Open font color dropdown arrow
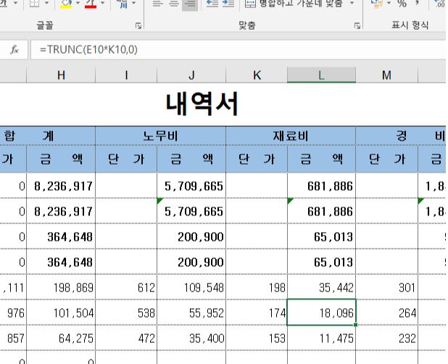This screenshot has width=448, height=364. coord(102,3)
